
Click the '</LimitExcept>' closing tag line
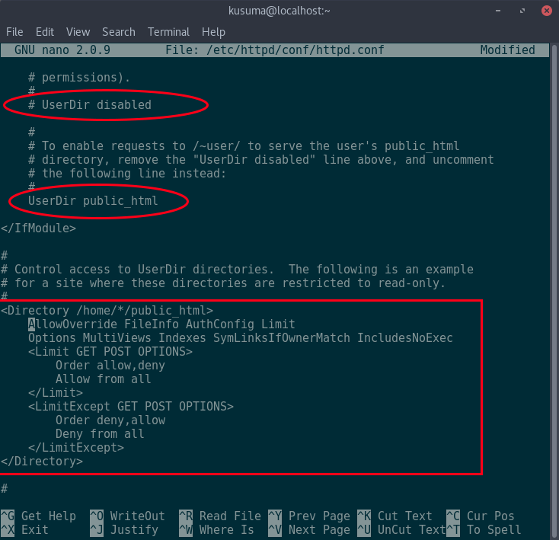(76, 448)
